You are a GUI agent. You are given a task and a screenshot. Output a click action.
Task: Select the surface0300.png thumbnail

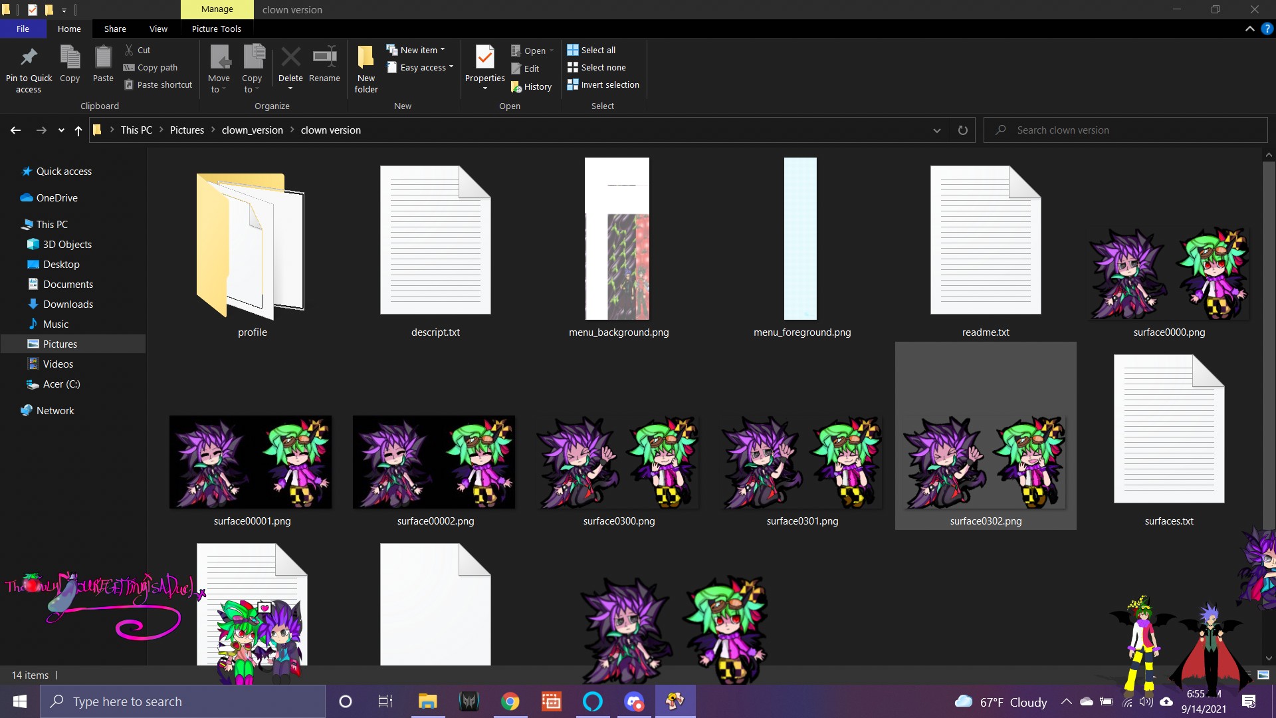619,463
